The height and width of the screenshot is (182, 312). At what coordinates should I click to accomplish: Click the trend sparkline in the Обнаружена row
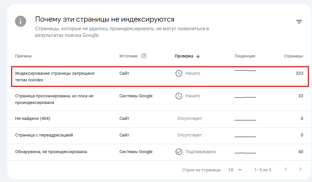click(245, 152)
